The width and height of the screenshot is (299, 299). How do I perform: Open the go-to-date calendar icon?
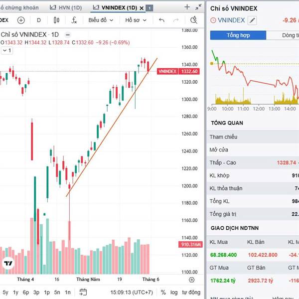[x=83, y=292]
